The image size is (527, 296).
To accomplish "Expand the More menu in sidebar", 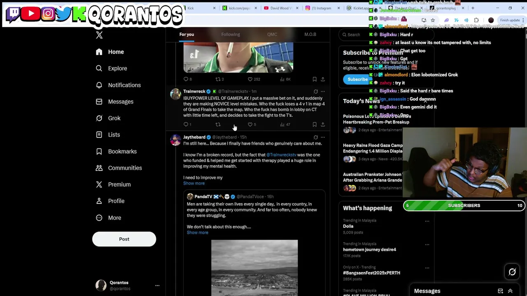I will (x=109, y=217).
